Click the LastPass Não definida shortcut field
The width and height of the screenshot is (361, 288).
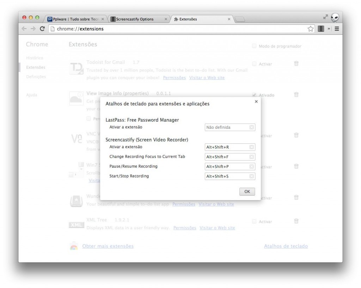coord(230,127)
